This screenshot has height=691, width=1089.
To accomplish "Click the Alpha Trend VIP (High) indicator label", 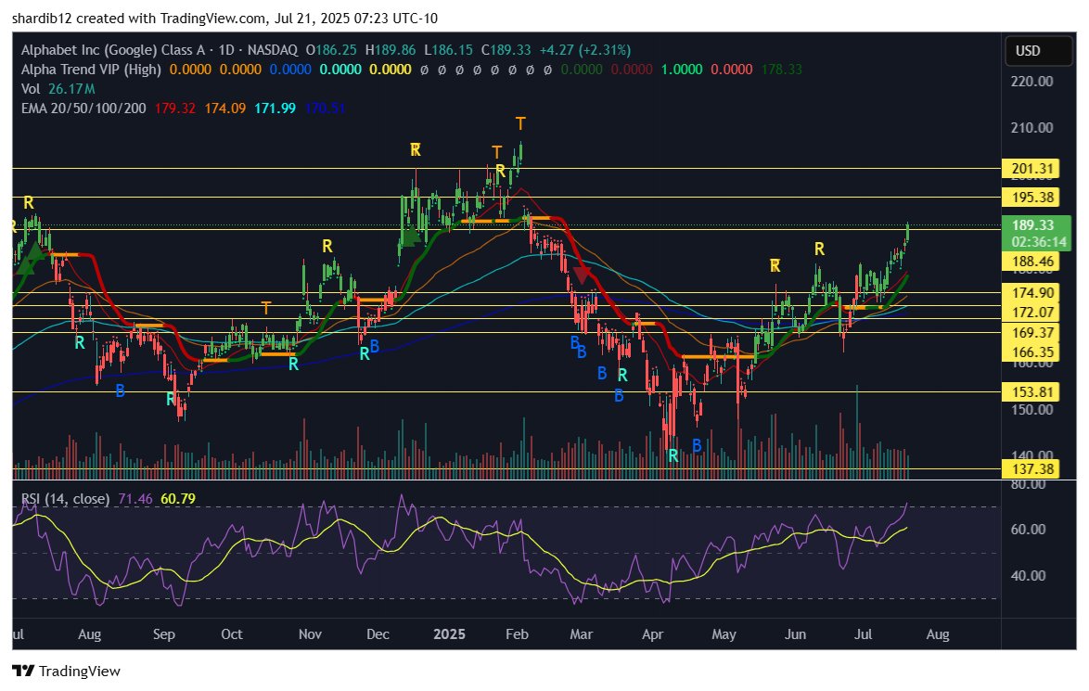I will pos(91,70).
